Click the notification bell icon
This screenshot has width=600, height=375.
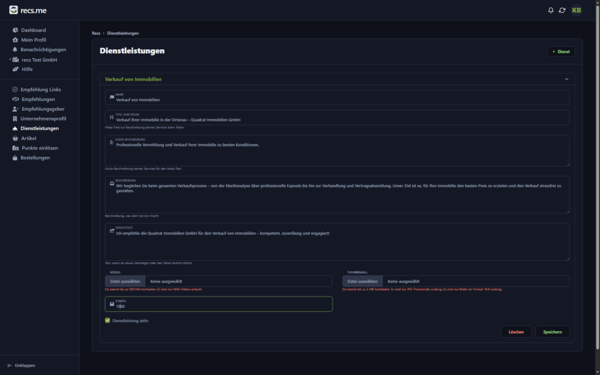551,10
